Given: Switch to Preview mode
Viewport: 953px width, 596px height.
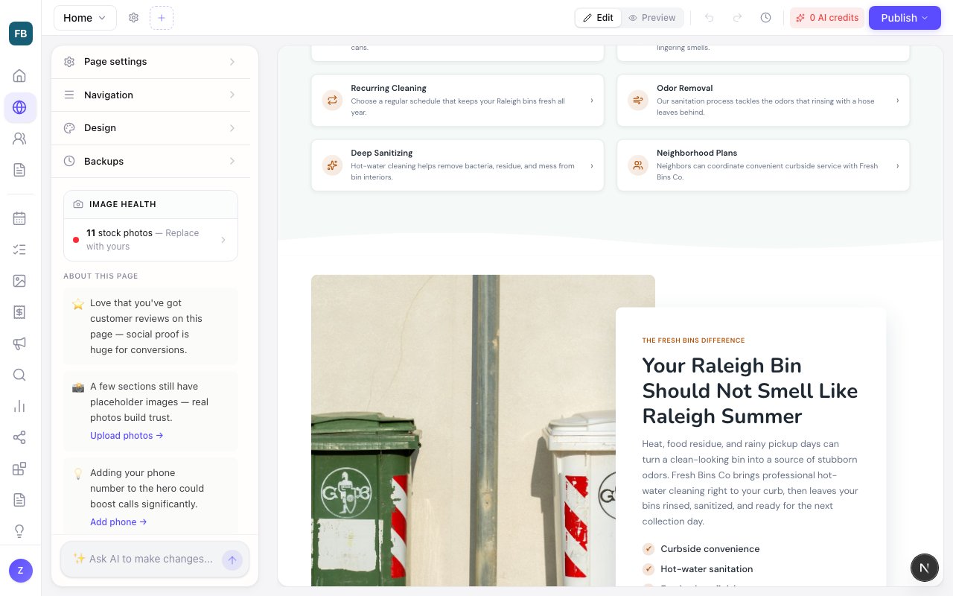Looking at the screenshot, I should pyautogui.click(x=652, y=18).
